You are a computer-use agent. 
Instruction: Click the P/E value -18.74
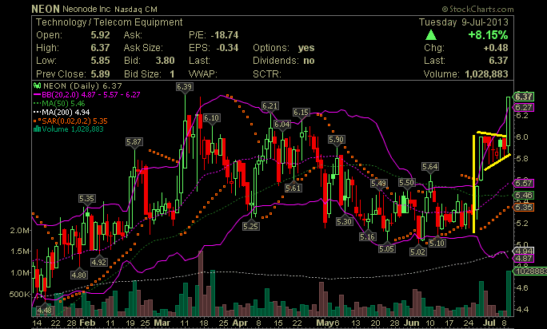(225, 35)
